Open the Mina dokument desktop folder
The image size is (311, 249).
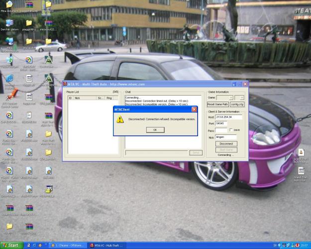[x=9, y=5]
